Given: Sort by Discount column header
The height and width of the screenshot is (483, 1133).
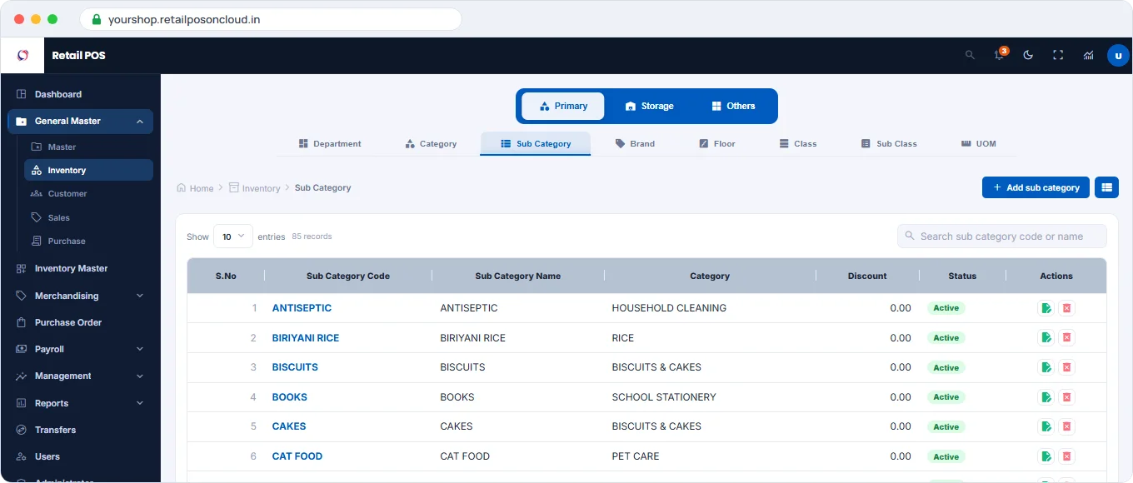Looking at the screenshot, I should (x=867, y=276).
